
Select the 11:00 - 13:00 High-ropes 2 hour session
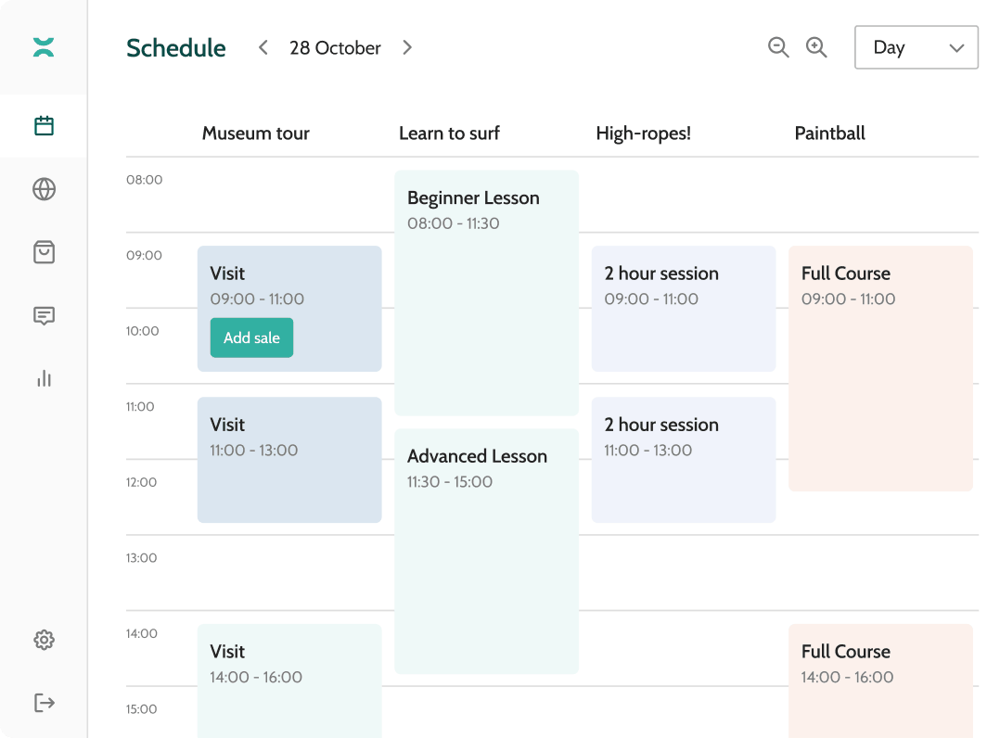tap(683, 460)
